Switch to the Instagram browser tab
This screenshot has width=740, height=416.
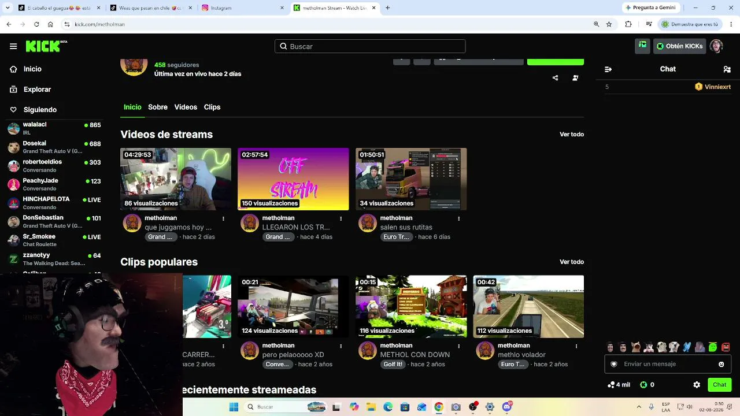tap(243, 8)
